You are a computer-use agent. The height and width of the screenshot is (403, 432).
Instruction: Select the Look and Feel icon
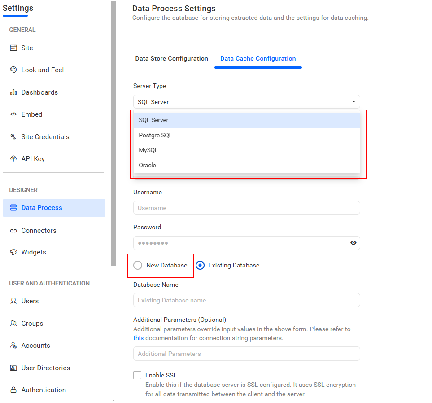click(13, 70)
